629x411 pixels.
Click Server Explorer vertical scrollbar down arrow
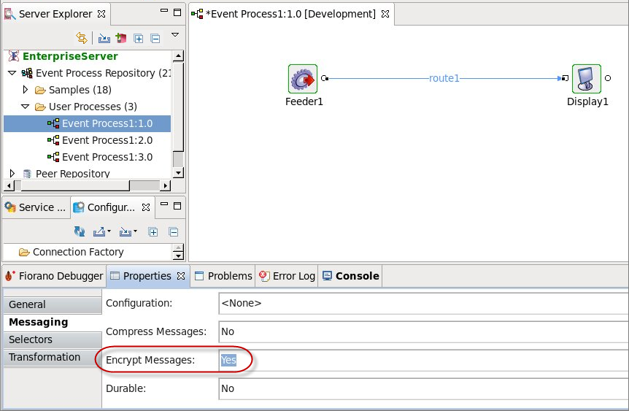(178, 172)
